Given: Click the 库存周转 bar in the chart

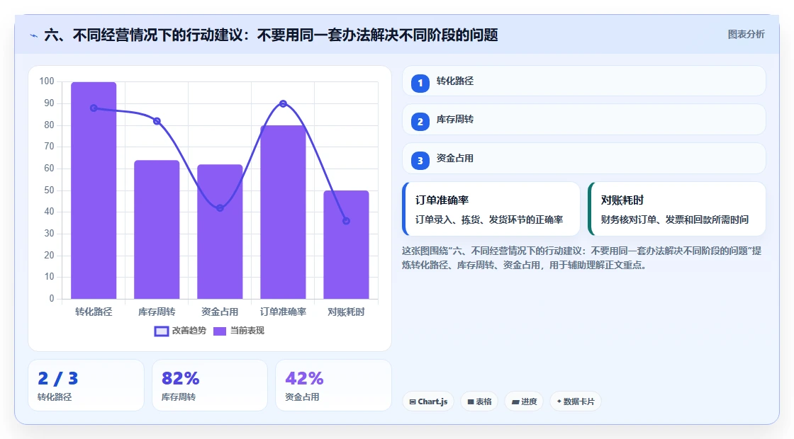Looking at the screenshot, I should point(157,229).
